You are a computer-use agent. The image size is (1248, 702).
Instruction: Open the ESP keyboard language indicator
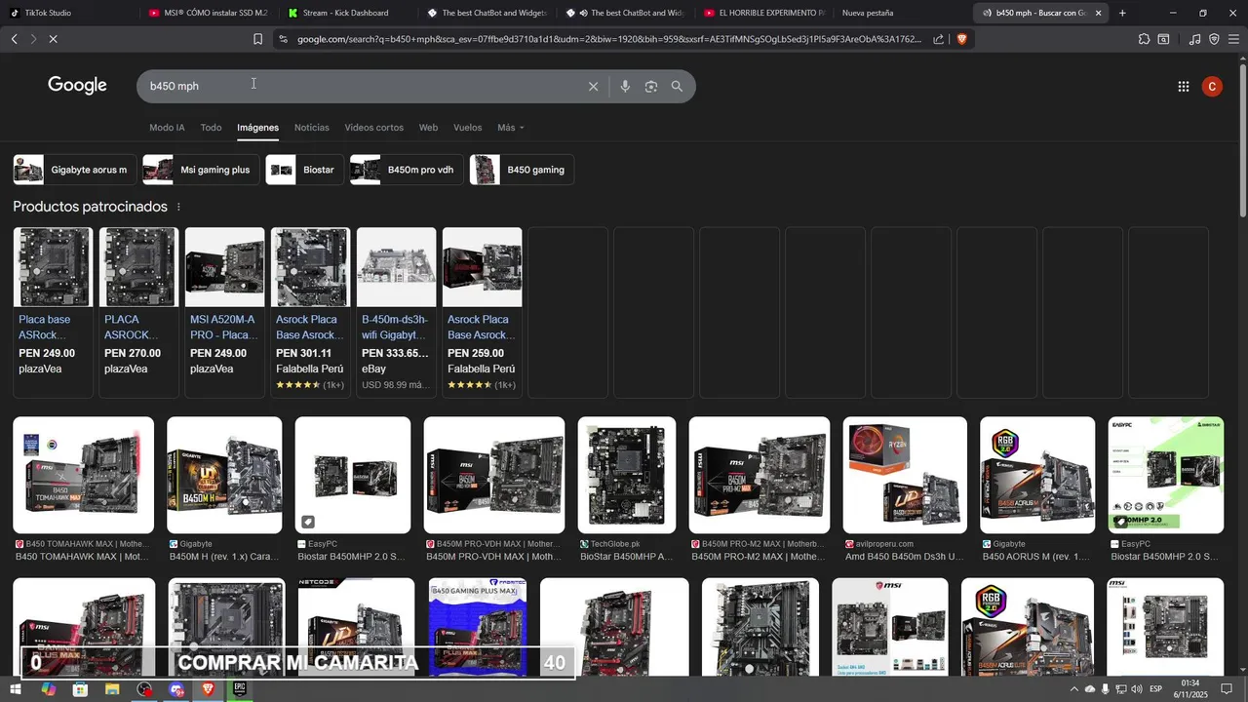(1154, 689)
